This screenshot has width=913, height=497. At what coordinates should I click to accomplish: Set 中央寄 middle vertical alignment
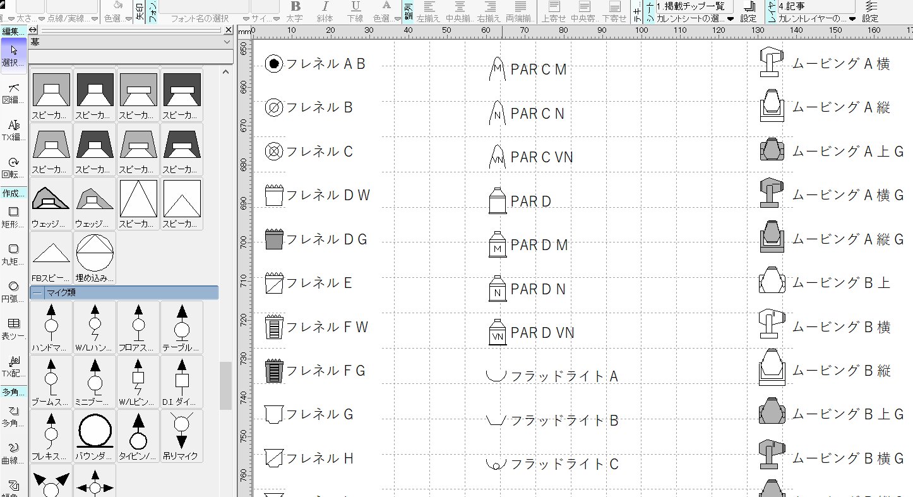click(585, 11)
